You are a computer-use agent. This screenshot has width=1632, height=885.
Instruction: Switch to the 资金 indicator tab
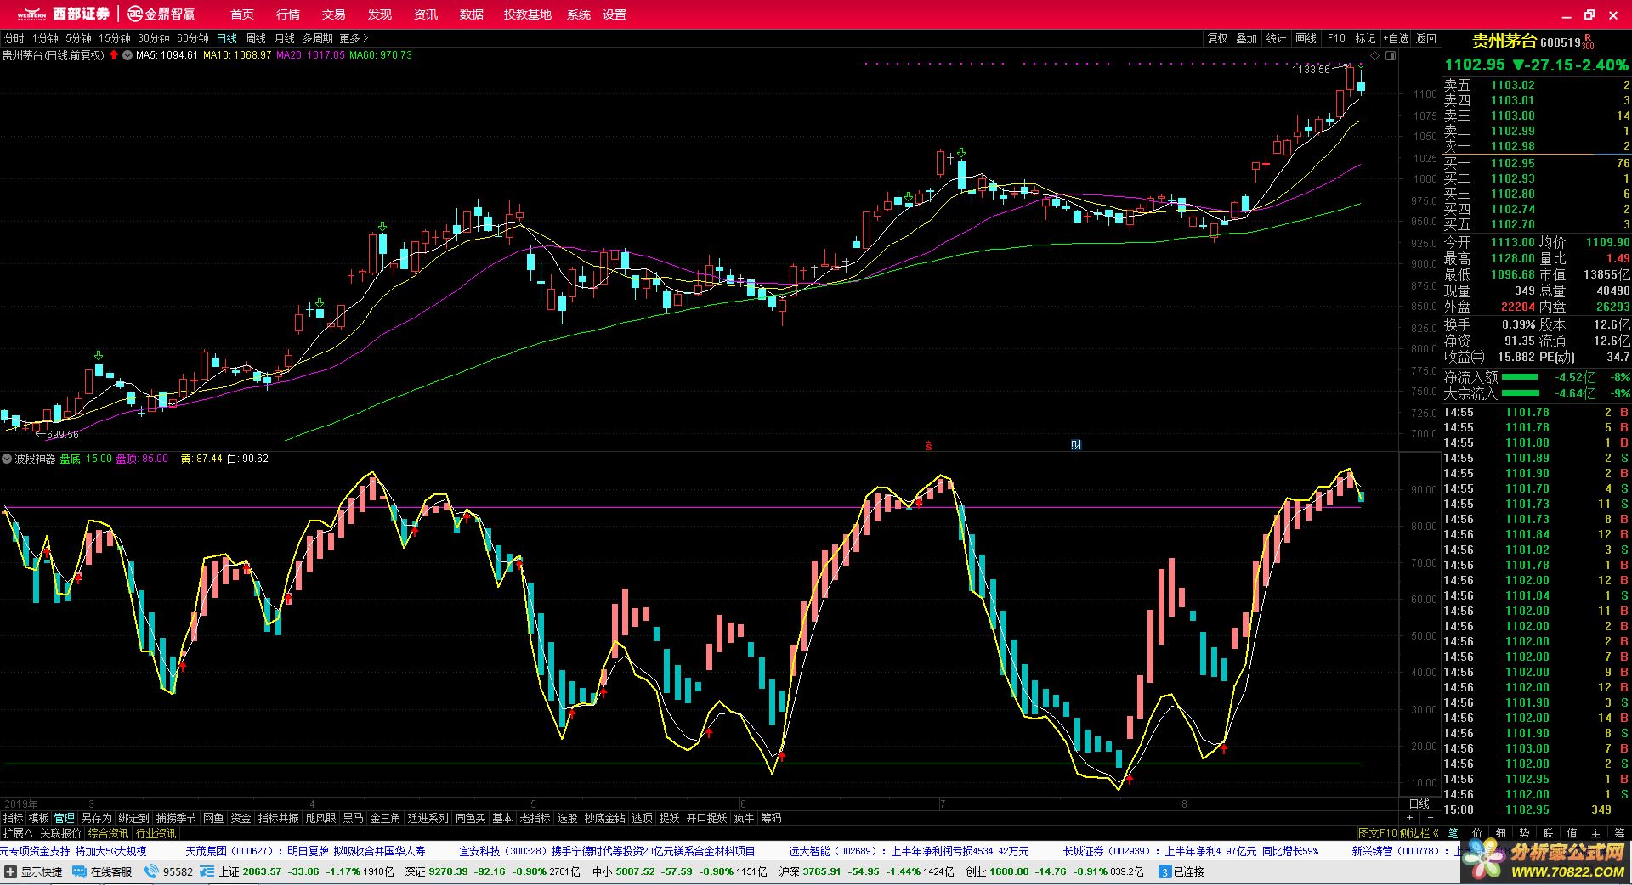point(241,818)
